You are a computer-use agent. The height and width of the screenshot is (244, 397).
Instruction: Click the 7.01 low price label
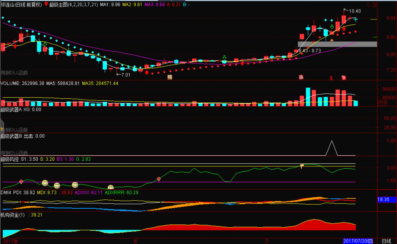coord(126,75)
